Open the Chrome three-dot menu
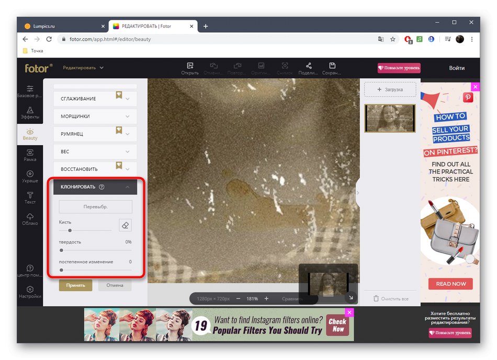The image size is (497, 360). tap(472, 39)
